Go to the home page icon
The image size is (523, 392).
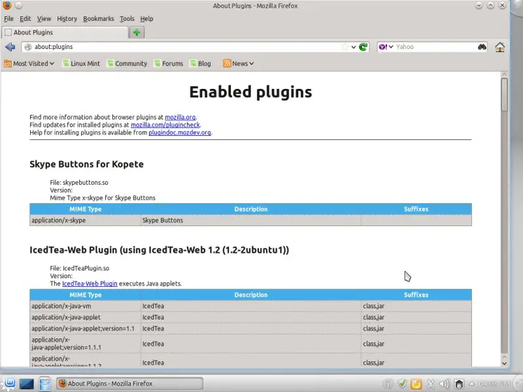499,47
